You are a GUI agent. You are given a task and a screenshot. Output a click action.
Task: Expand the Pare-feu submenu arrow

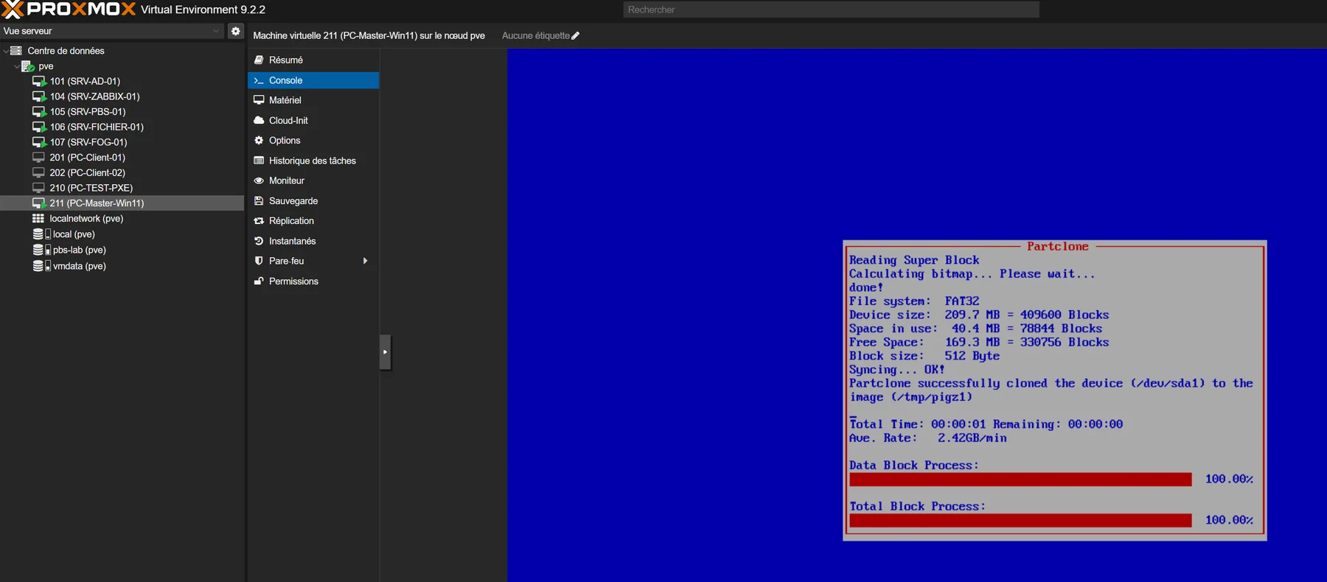(x=365, y=261)
